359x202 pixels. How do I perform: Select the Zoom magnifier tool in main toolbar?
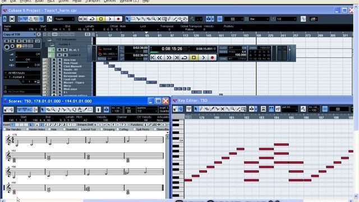154,19
